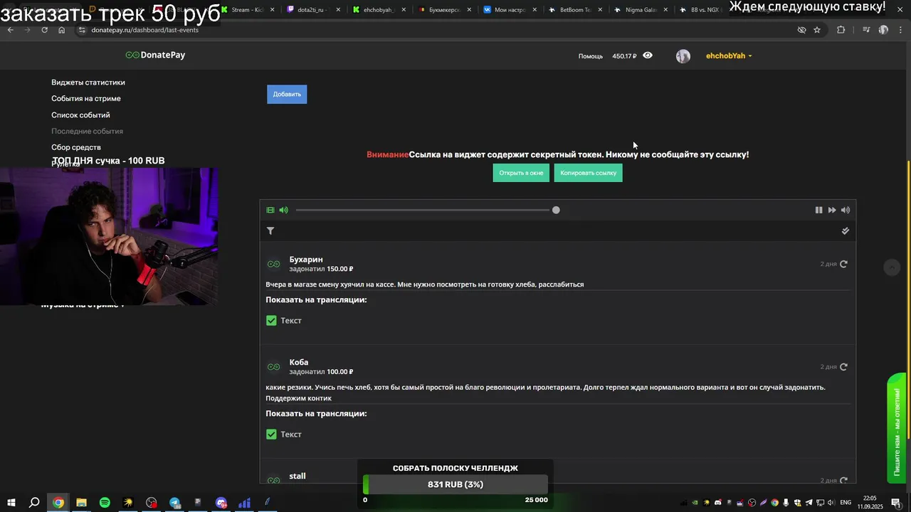
Task: Open События на стриме menu item
Action: coord(86,99)
